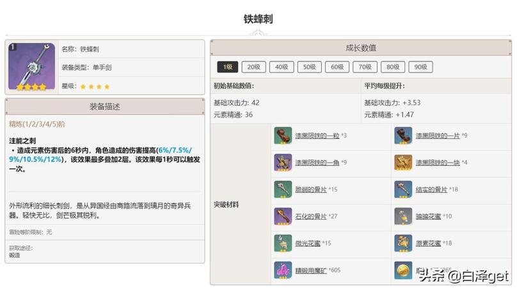Follow the 石化的骨片 text link
The width and height of the screenshot is (517, 291).
tap(308, 217)
